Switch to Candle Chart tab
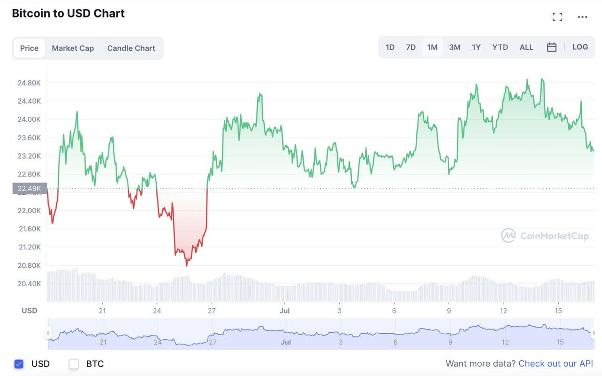602x376 pixels. point(131,48)
